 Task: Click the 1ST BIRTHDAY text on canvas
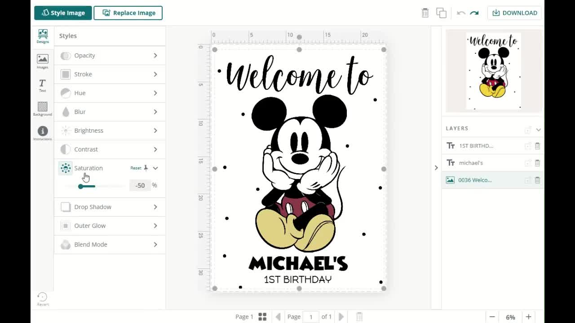(x=298, y=279)
